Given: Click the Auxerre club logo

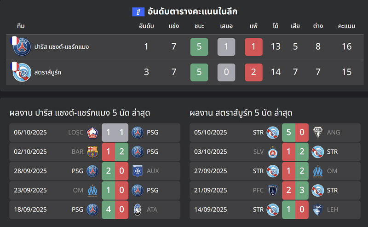Looking at the screenshot, I should [138, 171].
